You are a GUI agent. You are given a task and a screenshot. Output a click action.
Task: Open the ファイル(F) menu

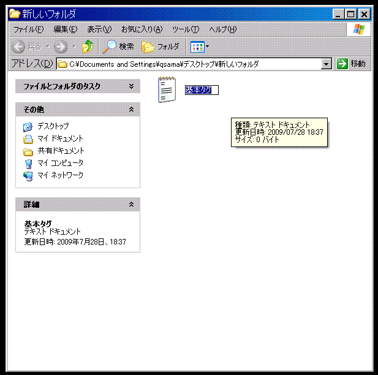click(28, 29)
